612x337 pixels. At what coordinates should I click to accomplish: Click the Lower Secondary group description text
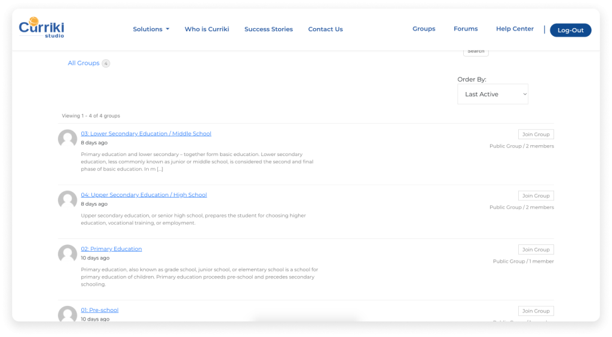pos(197,161)
